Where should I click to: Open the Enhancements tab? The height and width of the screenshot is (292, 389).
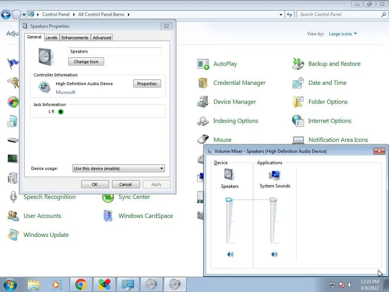point(75,38)
